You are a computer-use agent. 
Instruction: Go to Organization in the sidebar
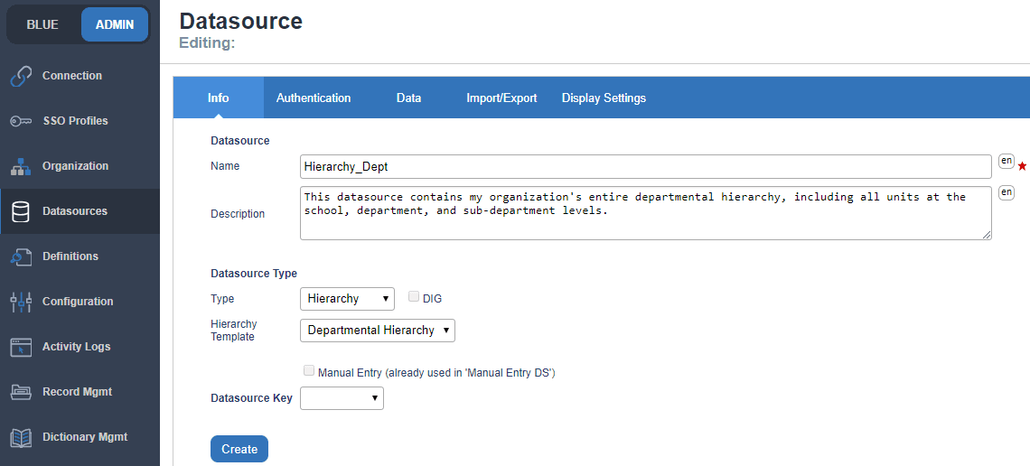[80, 167]
